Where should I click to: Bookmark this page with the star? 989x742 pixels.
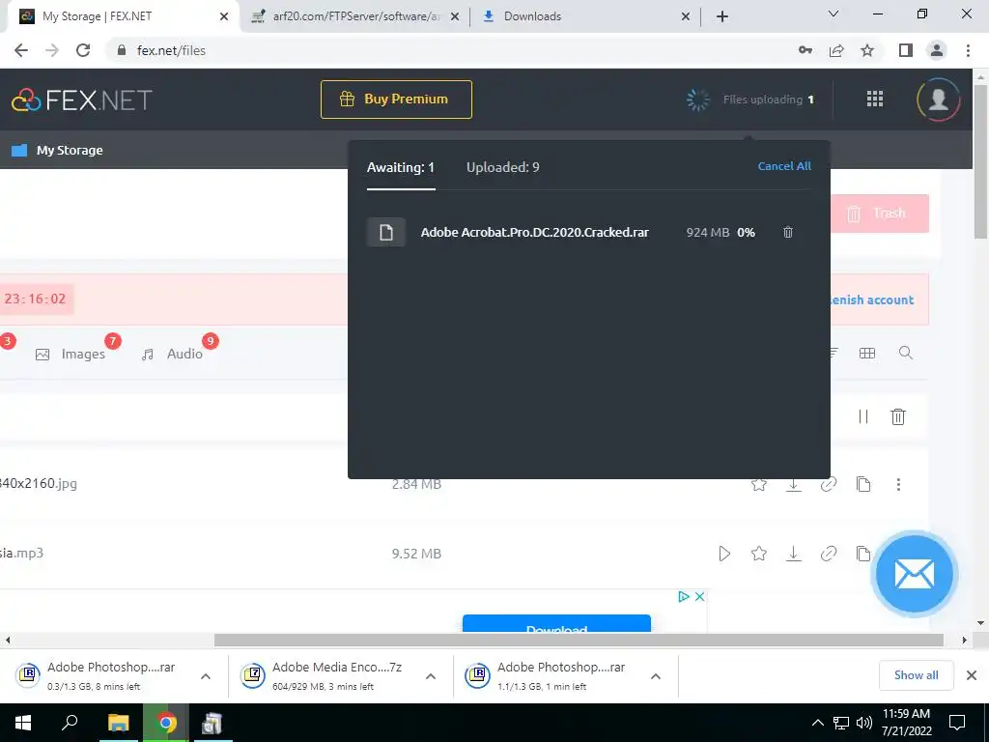pyautogui.click(x=867, y=50)
